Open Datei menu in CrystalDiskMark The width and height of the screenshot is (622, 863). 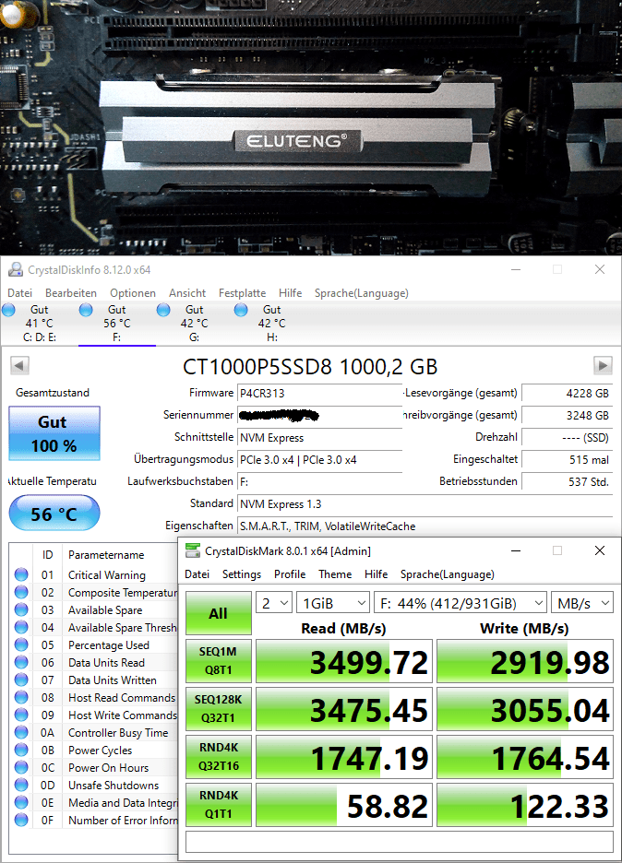coord(197,574)
